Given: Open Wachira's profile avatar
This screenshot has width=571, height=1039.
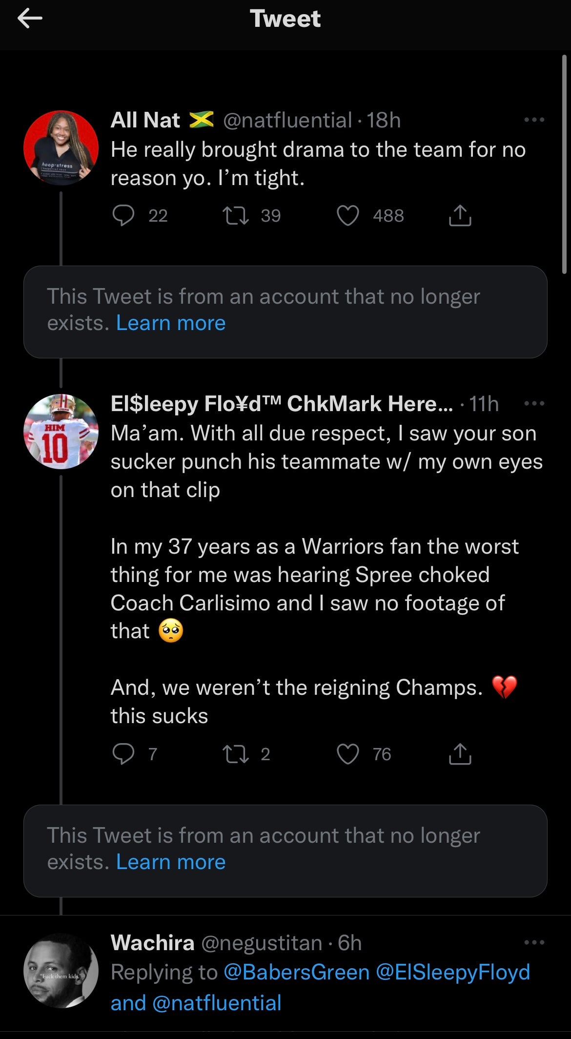Looking at the screenshot, I should coord(61,971).
